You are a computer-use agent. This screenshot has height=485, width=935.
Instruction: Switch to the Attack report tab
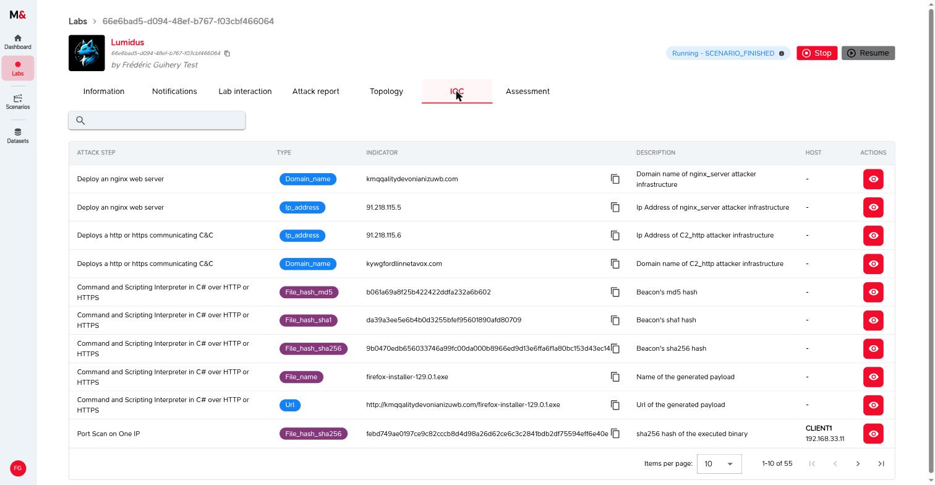[x=315, y=91]
